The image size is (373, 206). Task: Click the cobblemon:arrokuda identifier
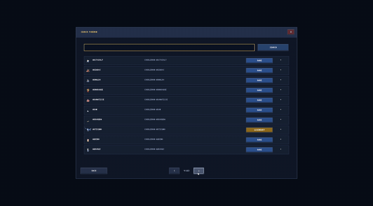pos(155,119)
